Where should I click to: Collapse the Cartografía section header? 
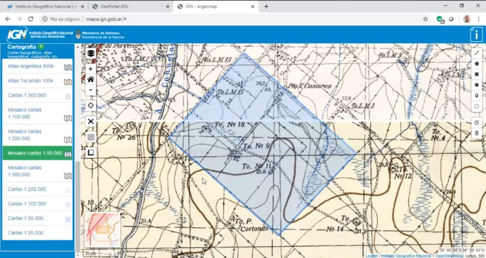coord(22,47)
